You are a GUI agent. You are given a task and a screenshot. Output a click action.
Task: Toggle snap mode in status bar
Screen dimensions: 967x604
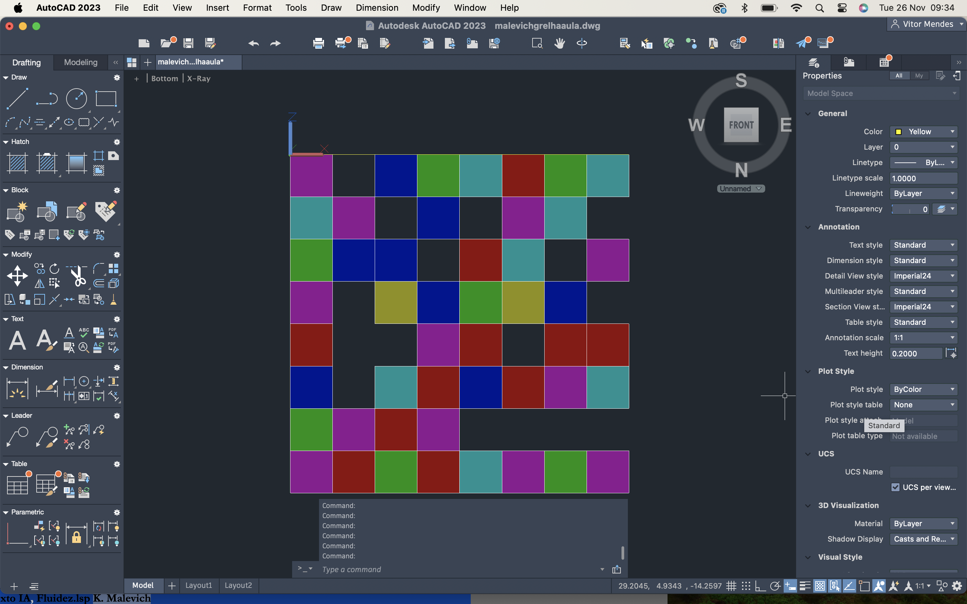[x=746, y=586]
